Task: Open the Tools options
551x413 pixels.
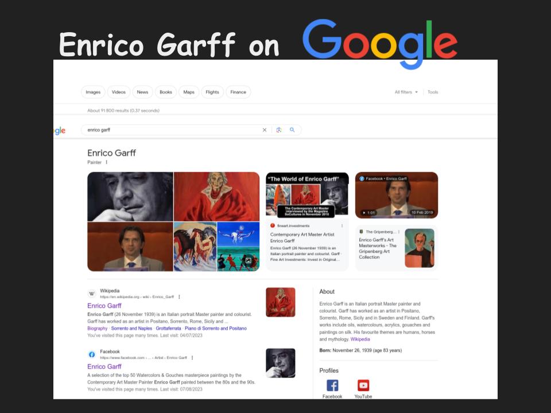Action: [433, 92]
